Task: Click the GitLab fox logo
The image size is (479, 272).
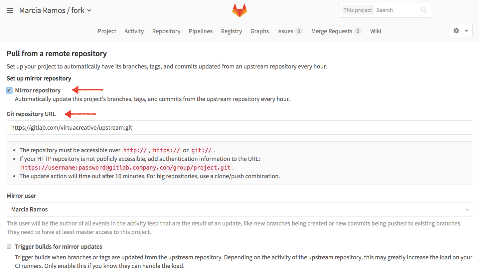Action: [x=239, y=10]
